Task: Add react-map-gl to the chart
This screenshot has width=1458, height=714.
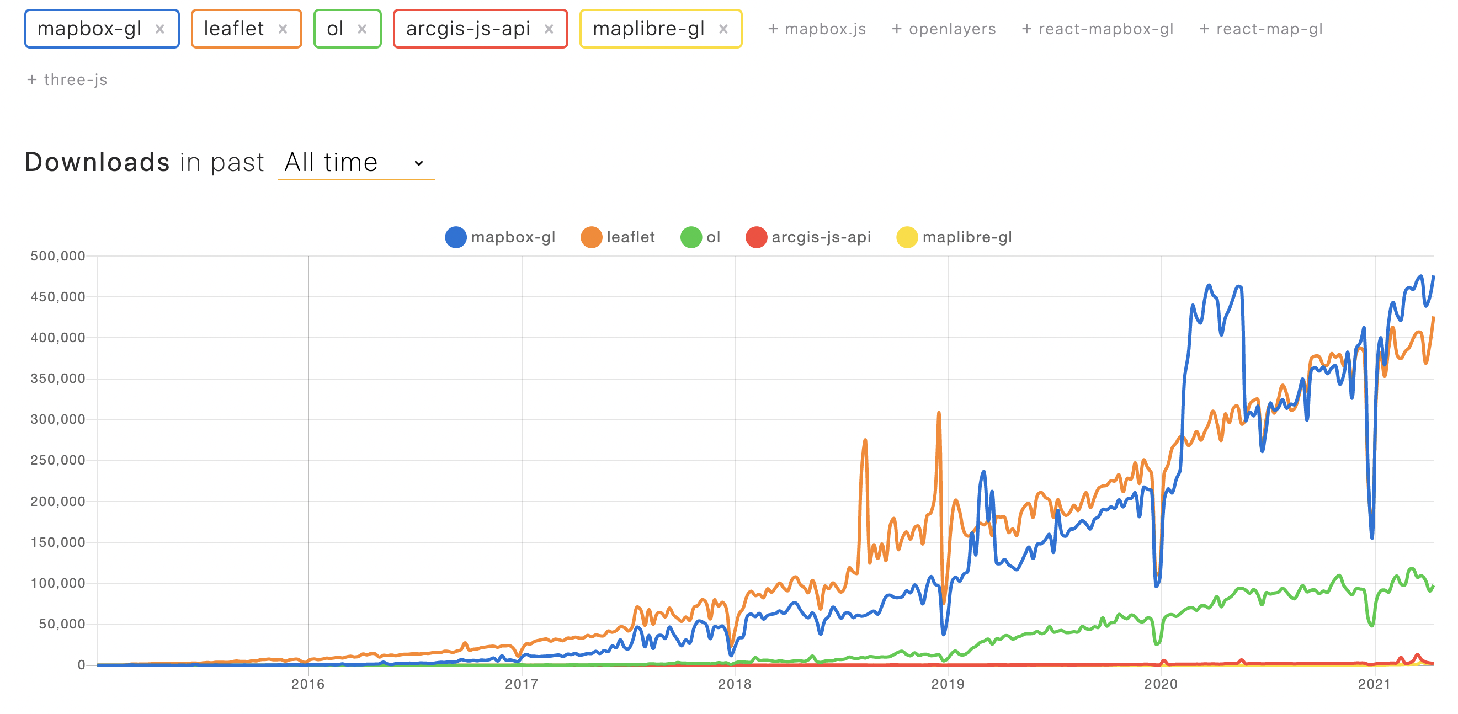Action: pyautogui.click(x=1260, y=29)
